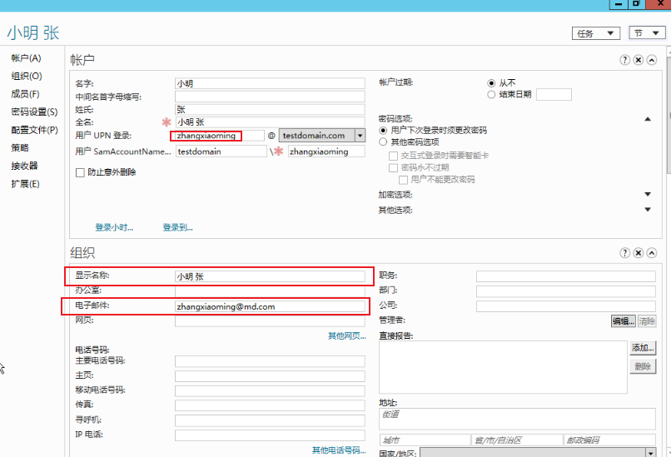Screen dimensions: 671x457
Task: Click the 邮政编码 input field
Action: (609, 440)
